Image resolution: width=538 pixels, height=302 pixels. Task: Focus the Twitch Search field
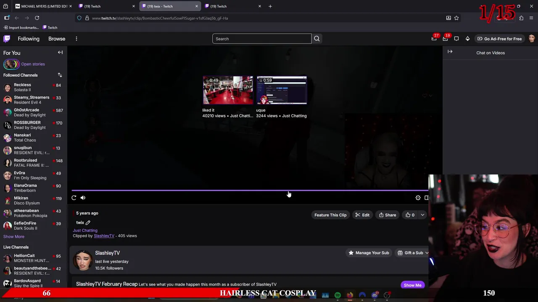[262, 39]
